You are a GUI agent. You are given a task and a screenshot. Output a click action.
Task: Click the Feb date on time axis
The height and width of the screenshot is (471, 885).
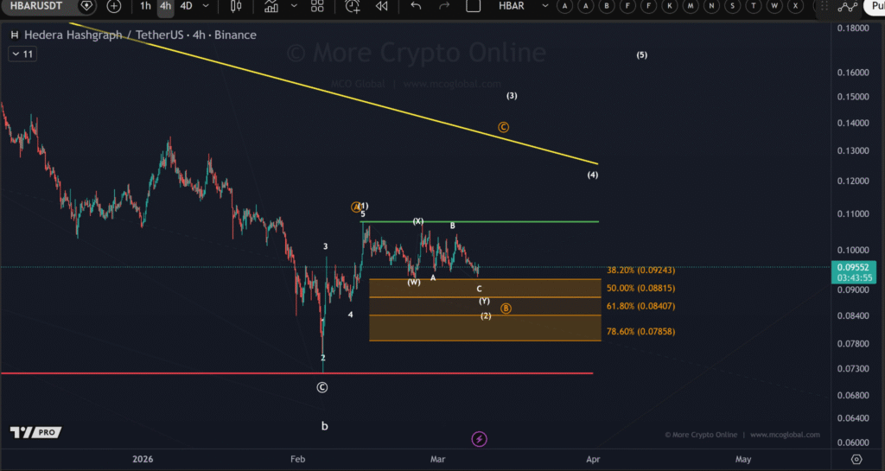point(297,459)
